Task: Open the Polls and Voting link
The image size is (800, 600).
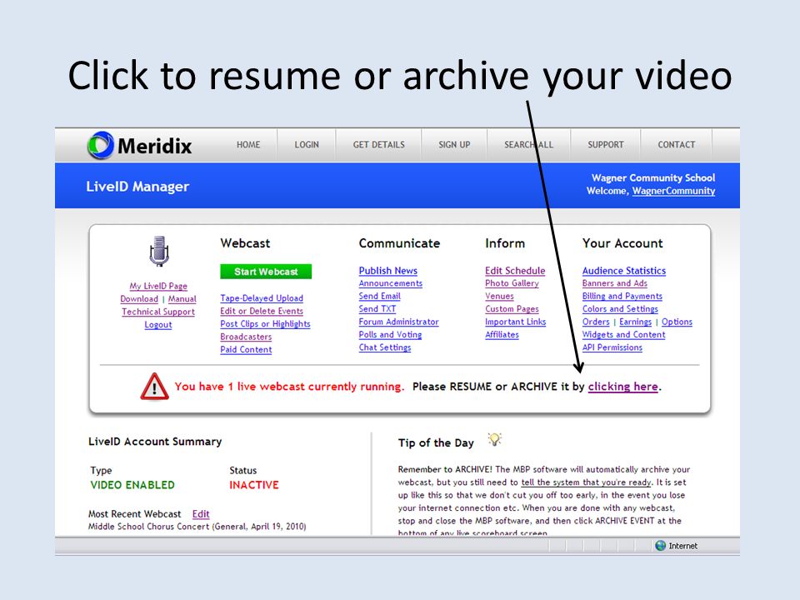Action: click(x=390, y=335)
